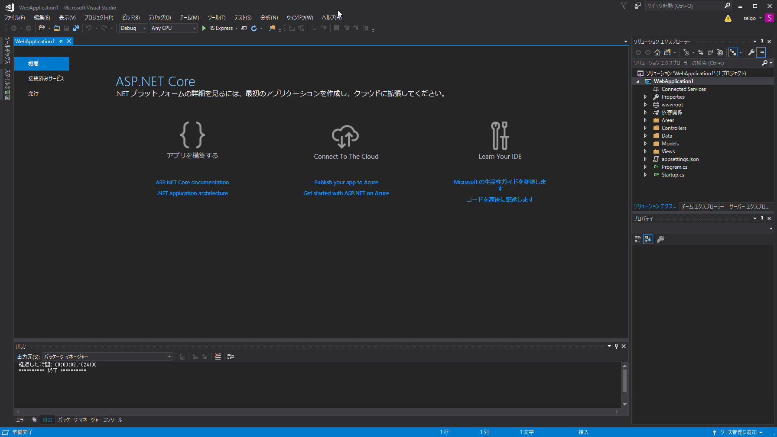Expand the Controllers tree node

[x=646, y=128]
